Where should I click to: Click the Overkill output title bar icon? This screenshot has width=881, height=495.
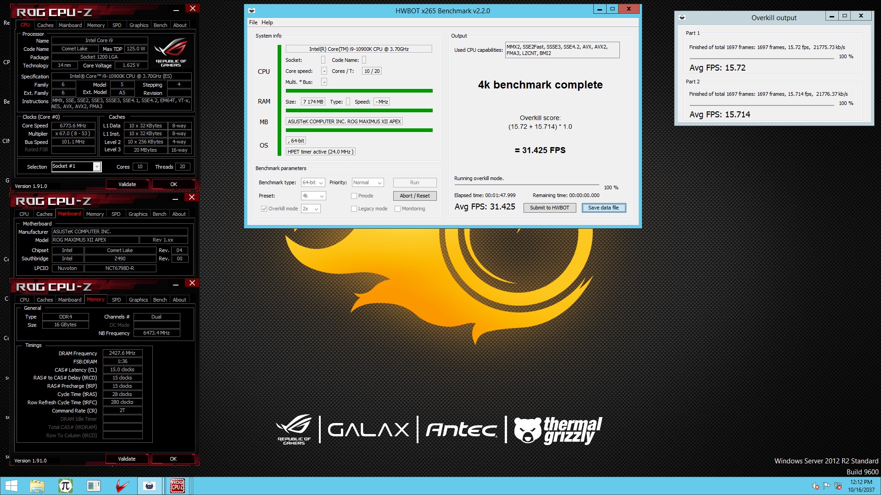(x=682, y=17)
